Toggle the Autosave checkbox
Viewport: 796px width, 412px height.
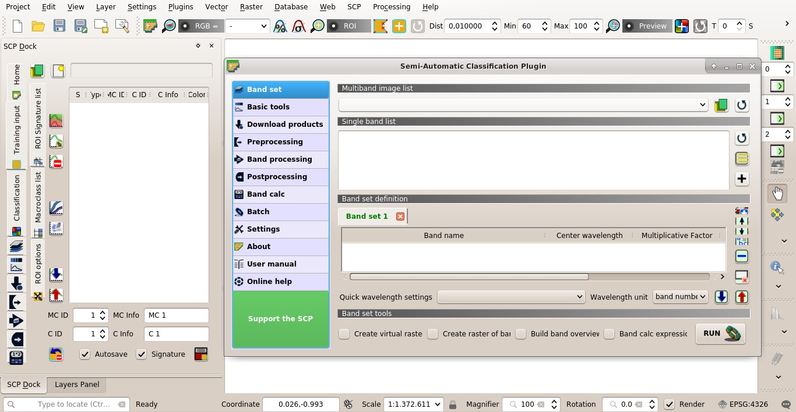point(85,354)
